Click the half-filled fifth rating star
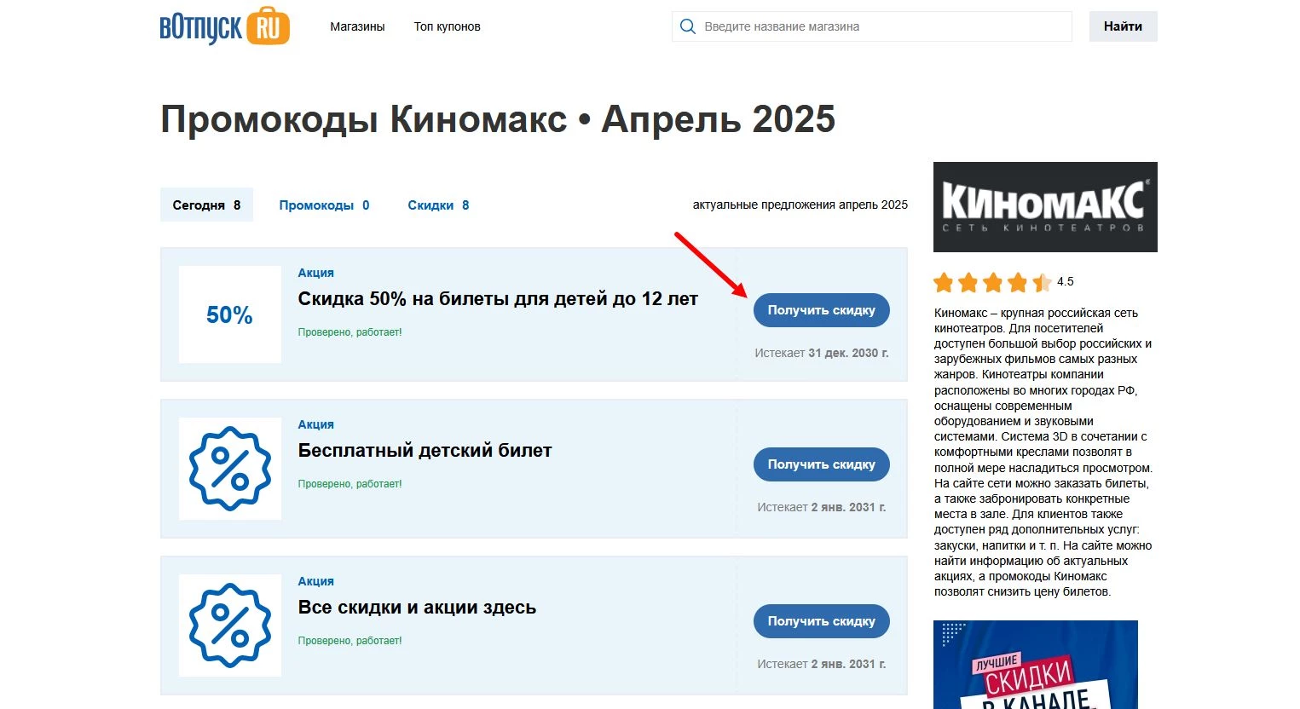Image resolution: width=1300 pixels, height=709 pixels. [x=1041, y=281]
